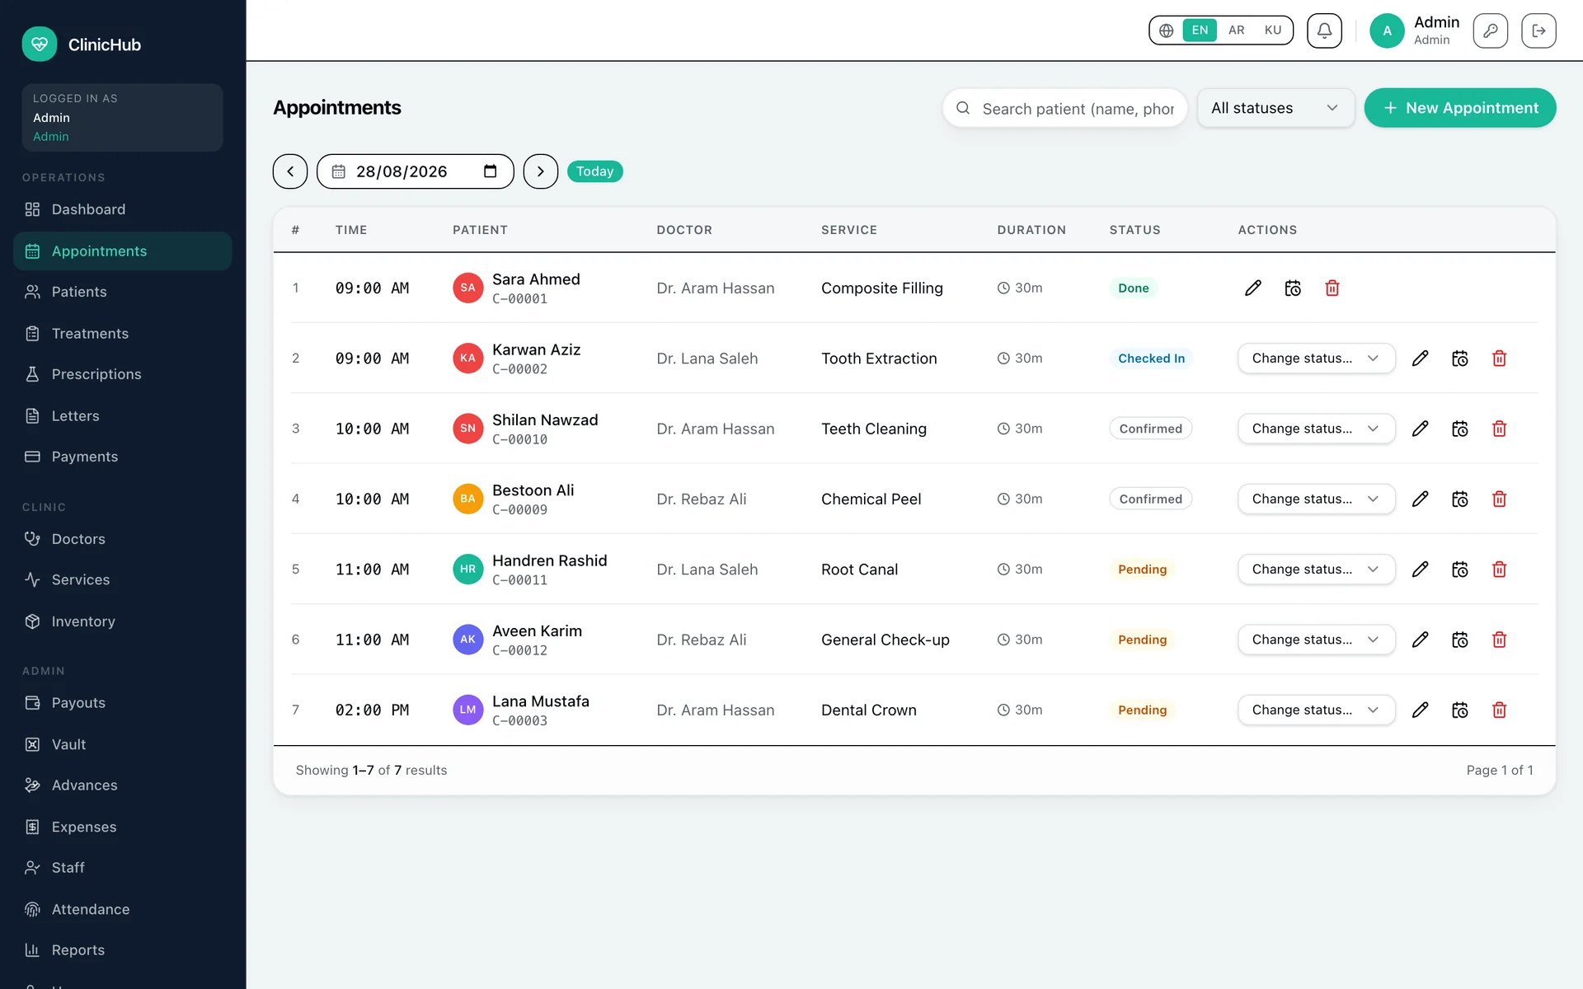Image resolution: width=1583 pixels, height=989 pixels.
Task: Navigate to Inventory section
Action: click(123, 621)
